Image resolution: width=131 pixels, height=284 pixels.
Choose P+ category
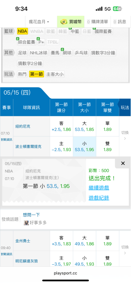coord(41,42)
